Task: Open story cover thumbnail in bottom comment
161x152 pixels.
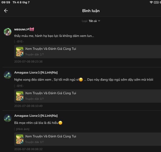Action: pos(20,139)
